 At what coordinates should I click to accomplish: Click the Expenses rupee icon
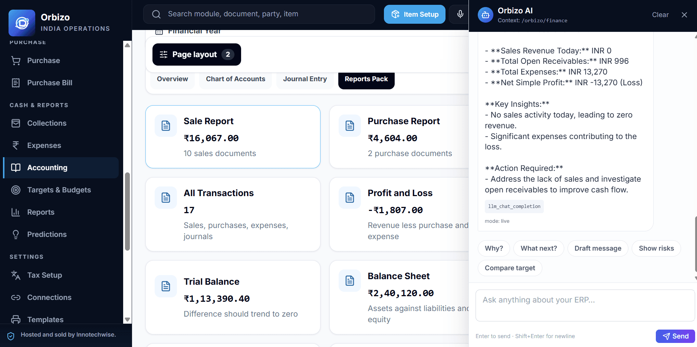click(x=16, y=145)
